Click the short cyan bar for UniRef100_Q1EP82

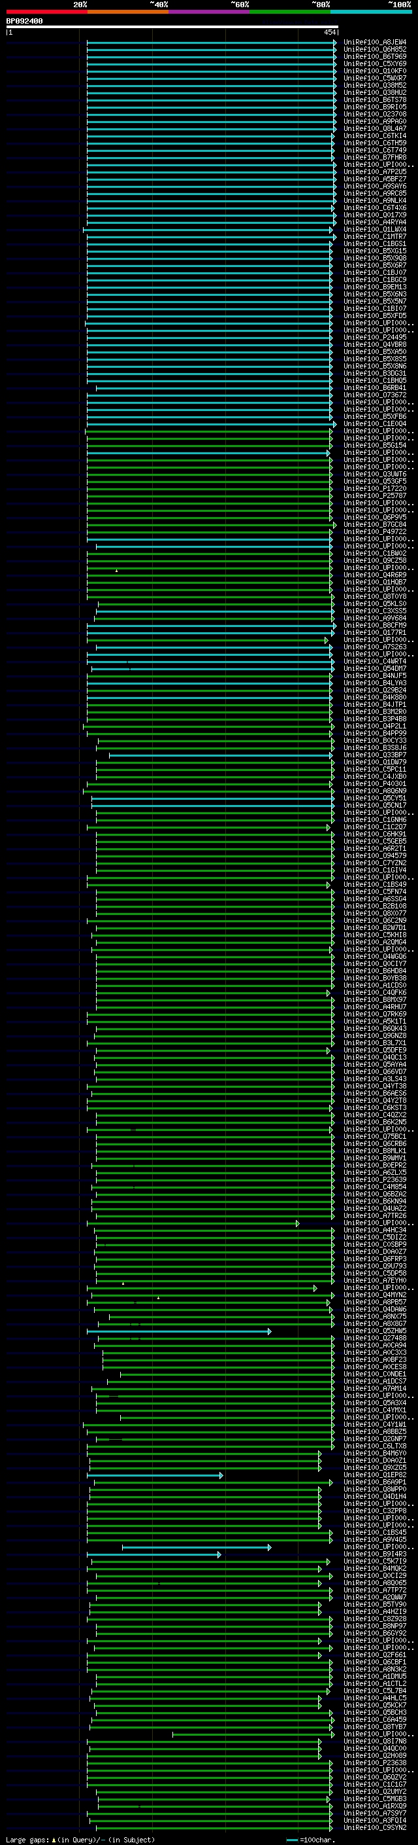155,1475
